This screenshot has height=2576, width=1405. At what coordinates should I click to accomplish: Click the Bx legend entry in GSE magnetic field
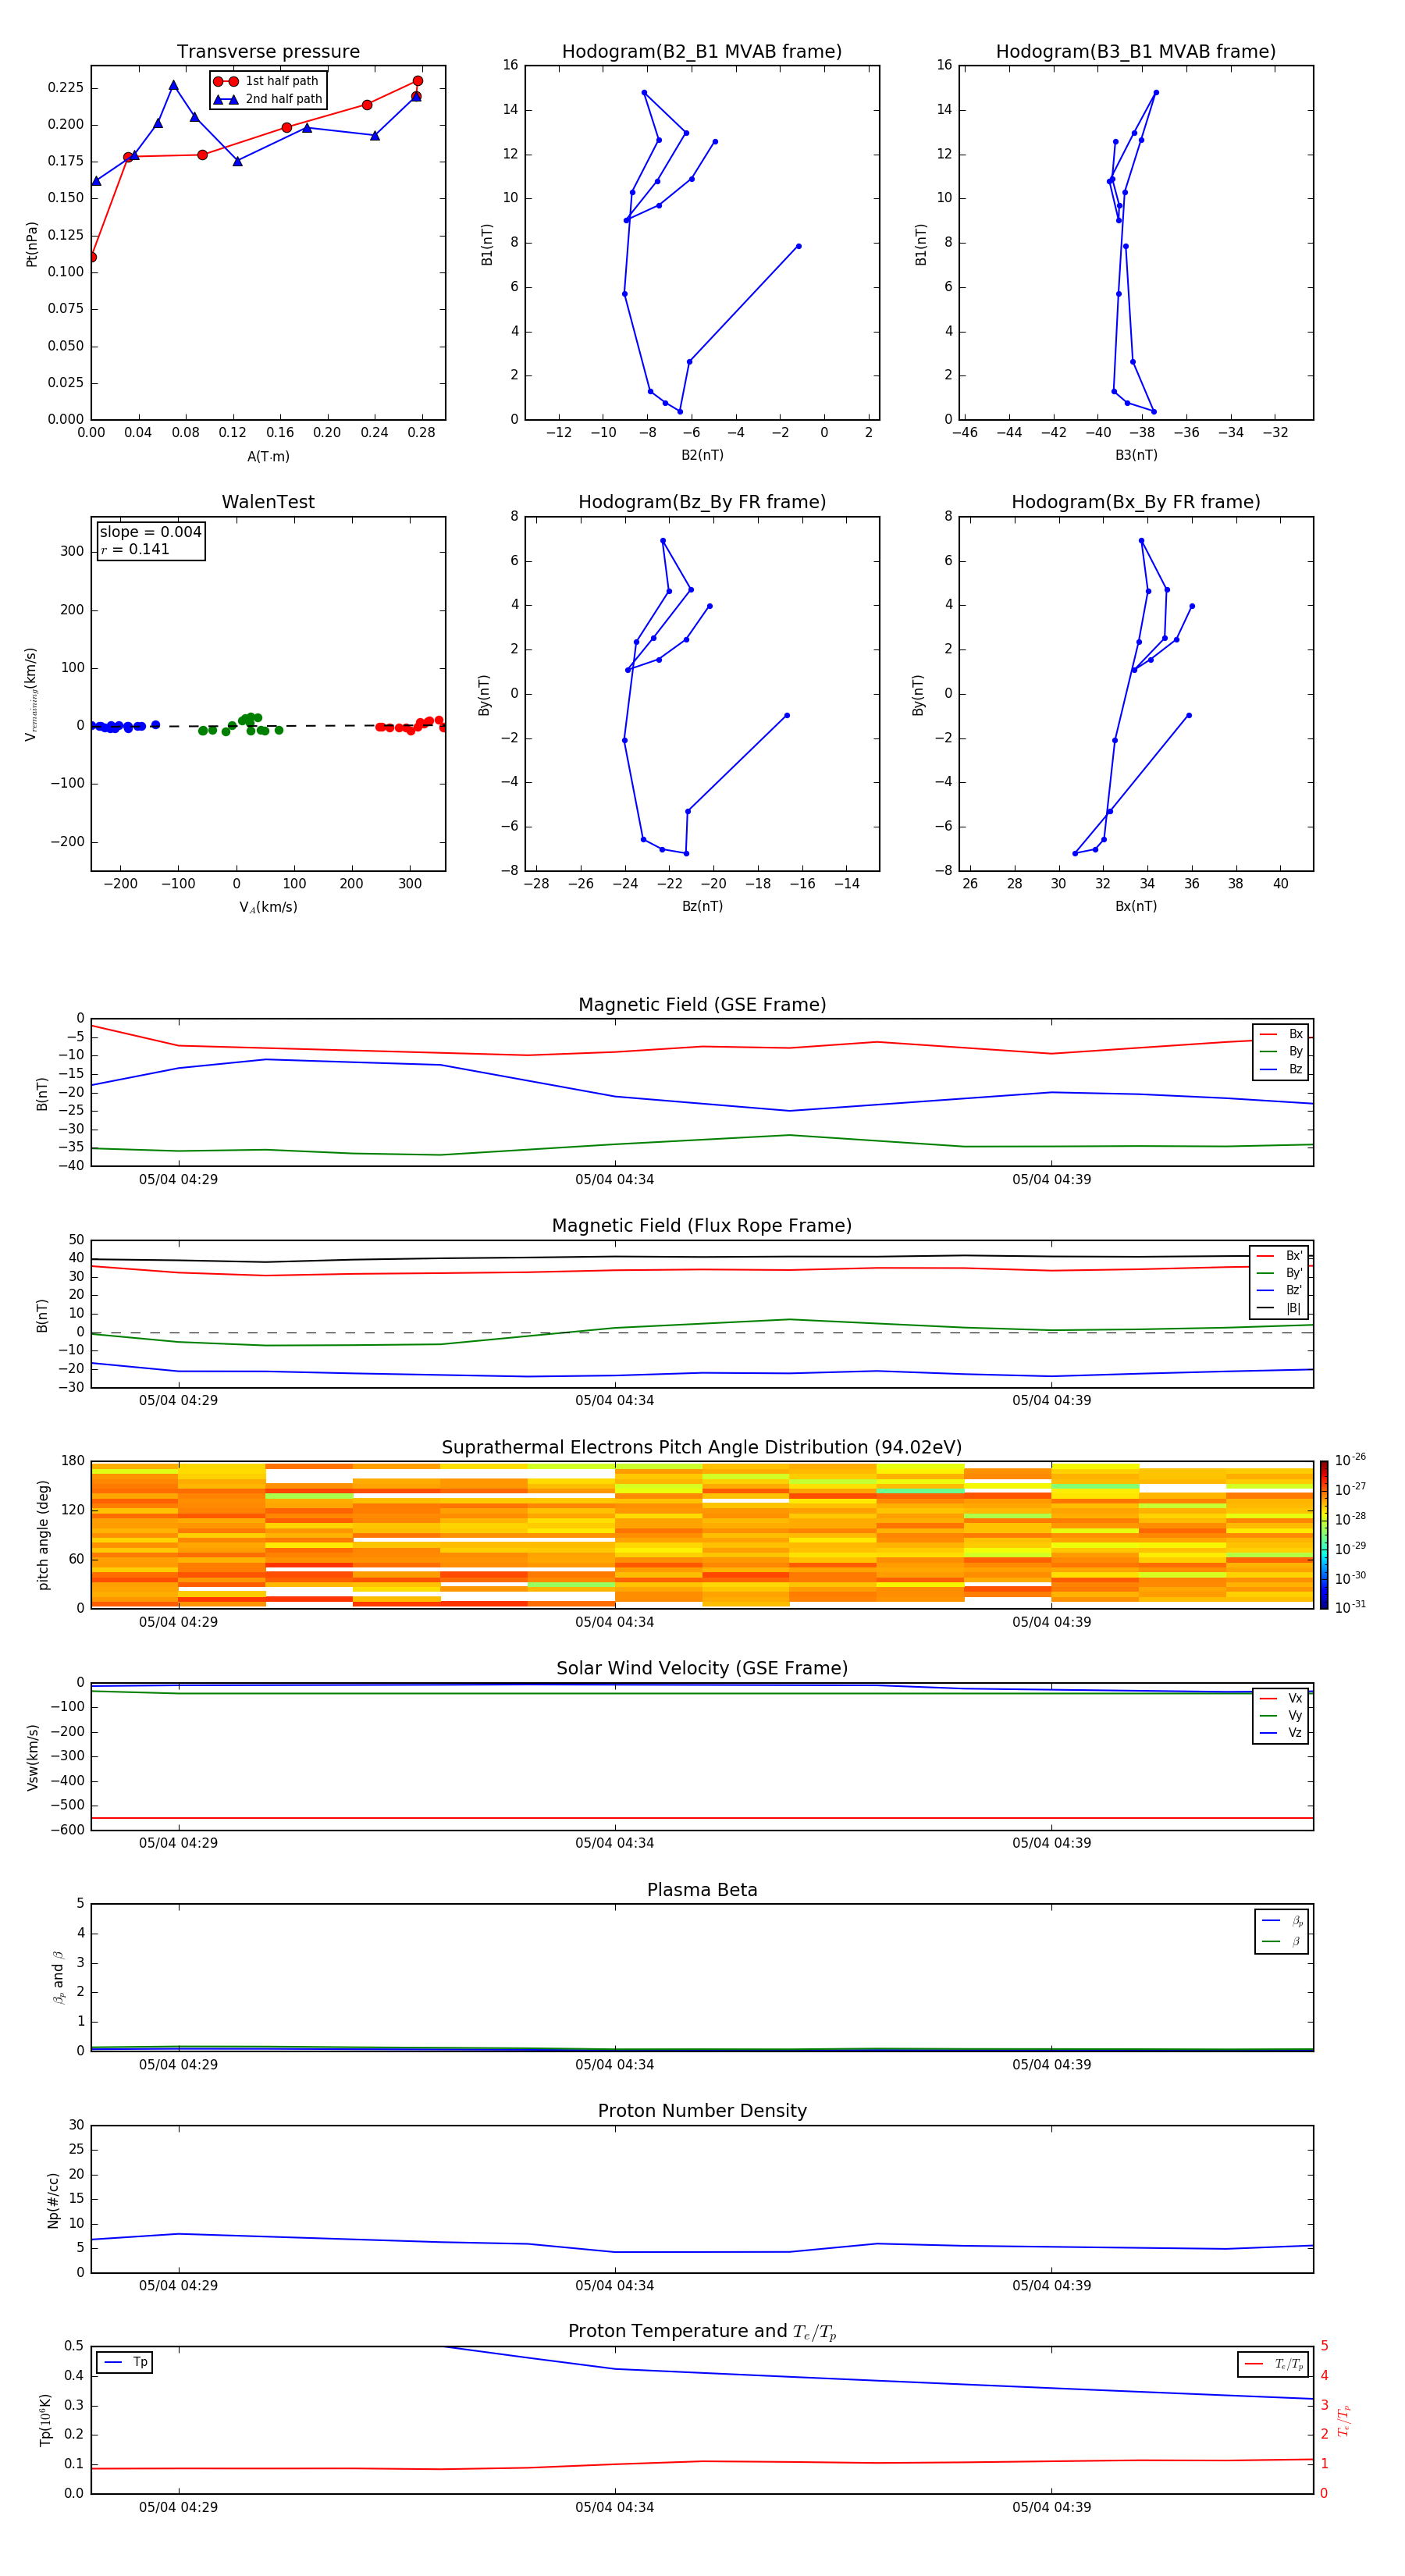pyautogui.click(x=1281, y=1034)
